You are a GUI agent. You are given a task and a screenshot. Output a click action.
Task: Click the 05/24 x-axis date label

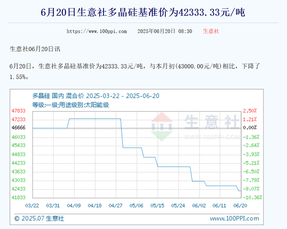[x=178, y=206]
